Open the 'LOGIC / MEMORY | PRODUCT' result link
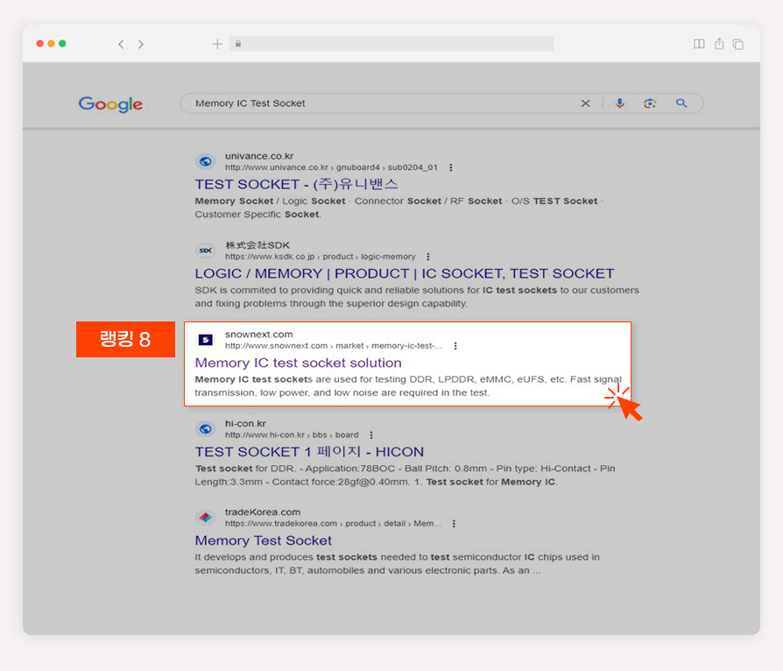783x671 pixels. (x=405, y=274)
